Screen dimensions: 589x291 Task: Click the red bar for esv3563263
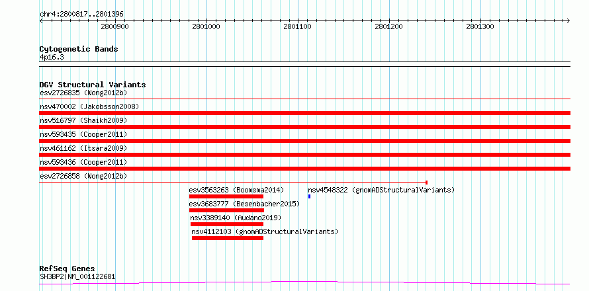[226, 196]
